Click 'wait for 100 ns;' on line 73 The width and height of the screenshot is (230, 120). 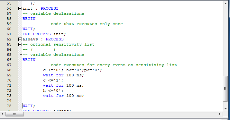[63, 96]
